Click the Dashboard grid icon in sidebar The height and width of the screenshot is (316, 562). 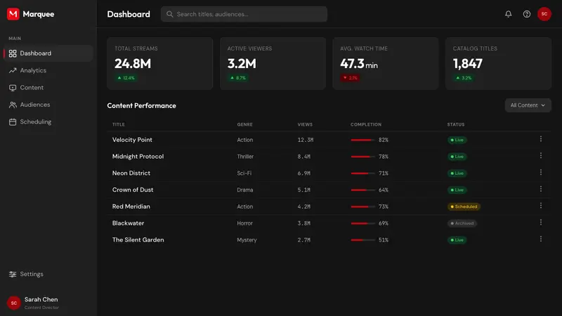pyautogui.click(x=13, y=53)
